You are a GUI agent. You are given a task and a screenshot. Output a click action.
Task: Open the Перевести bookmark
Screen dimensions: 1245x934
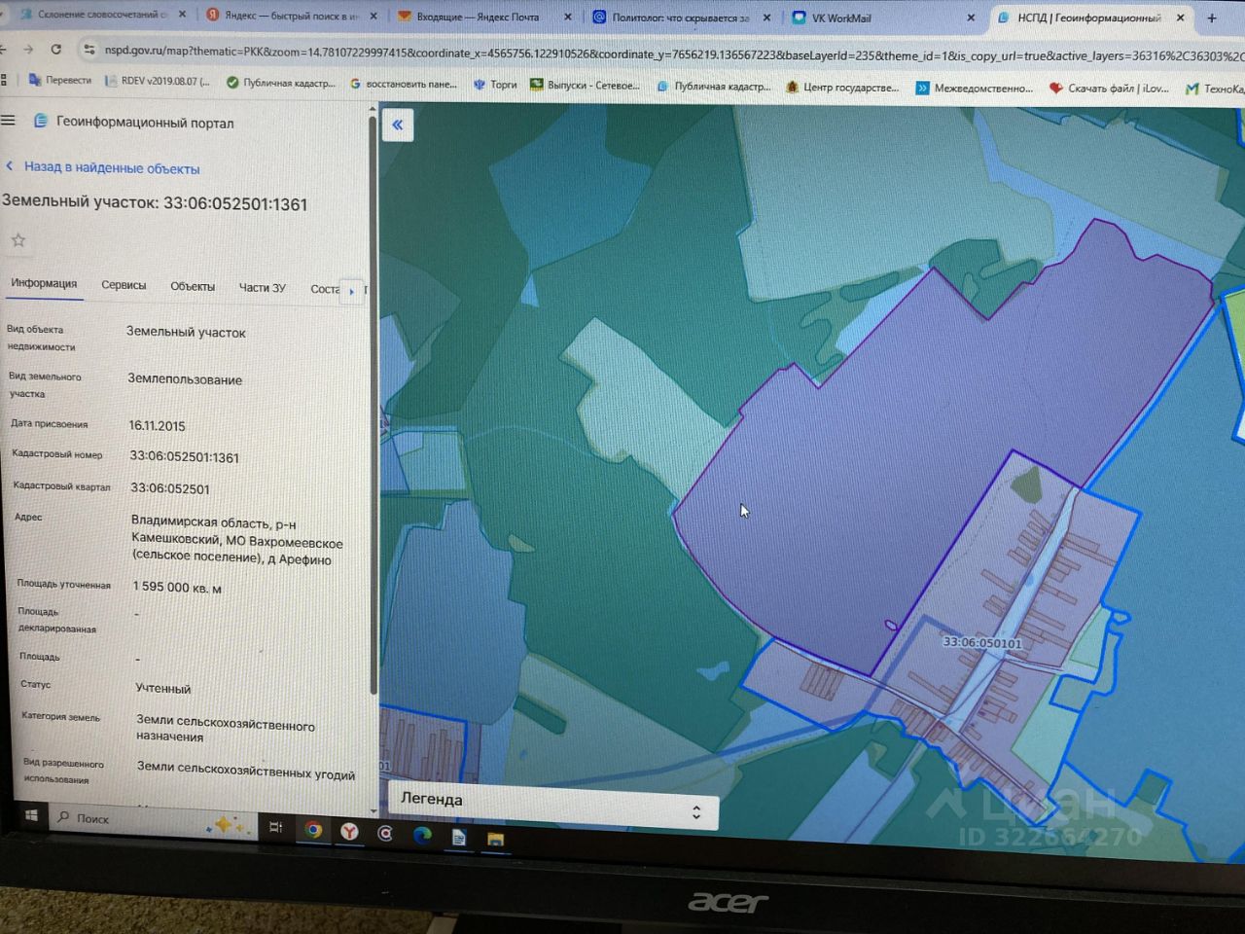click(x=60, y=80)
